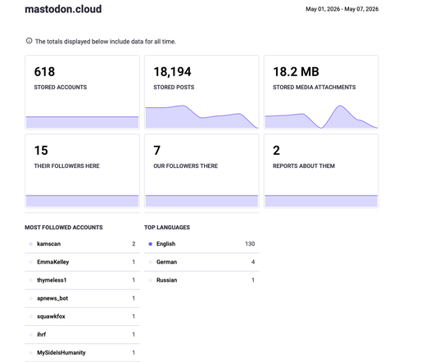Screen dimensions: 426x362
Task: Select English in Top Languages
Action: [x=202, y=244]
